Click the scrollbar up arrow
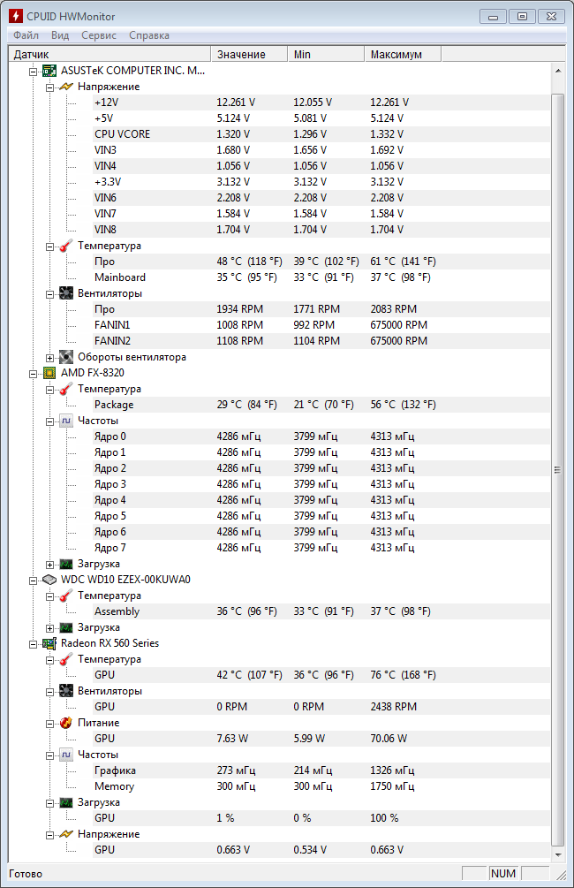Image resolution: width=574 pixels, height=888 pixels. tap(557, 71)
